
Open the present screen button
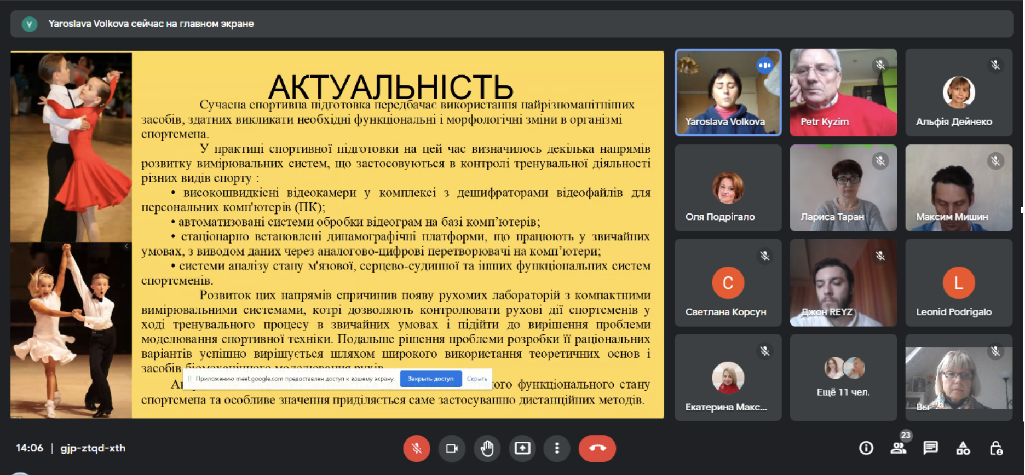point(522,449)
